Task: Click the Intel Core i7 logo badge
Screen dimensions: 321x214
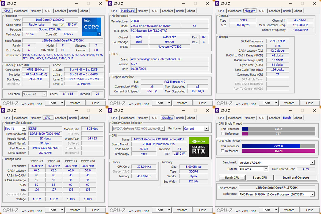Action: pyautogui.click(x=91, y=27)
